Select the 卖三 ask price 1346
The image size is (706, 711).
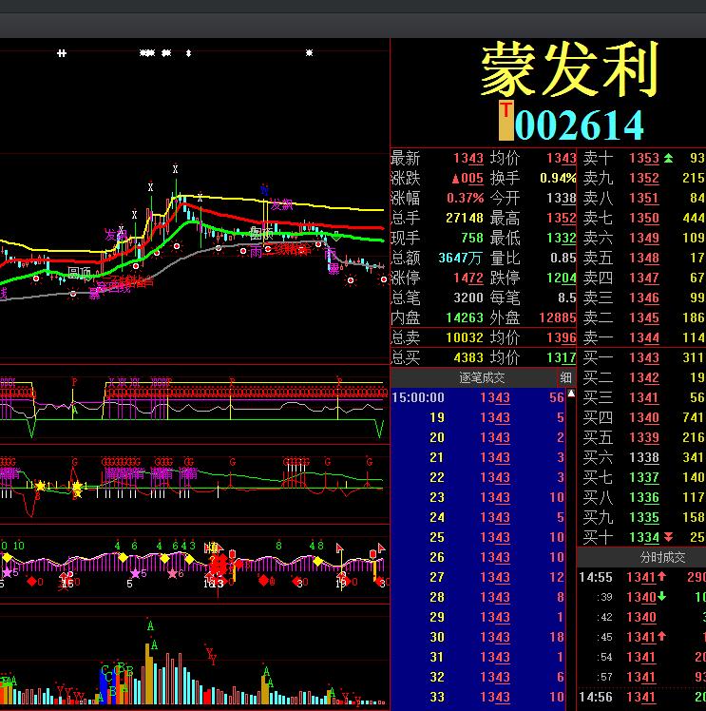[644, 298]
